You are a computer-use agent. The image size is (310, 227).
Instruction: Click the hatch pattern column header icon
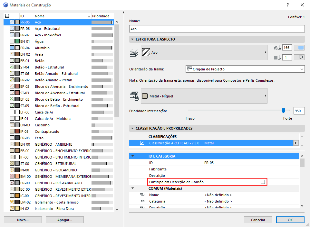tap(7, 16)
